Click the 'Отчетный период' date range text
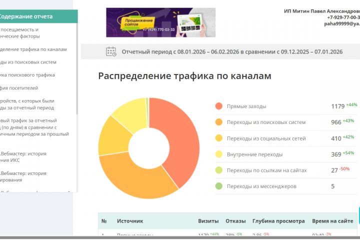Screen dimensions: 360x240 232,52
